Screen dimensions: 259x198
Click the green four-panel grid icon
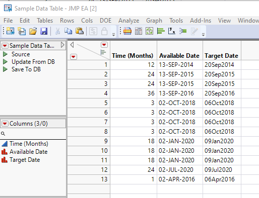click(149, 31)
